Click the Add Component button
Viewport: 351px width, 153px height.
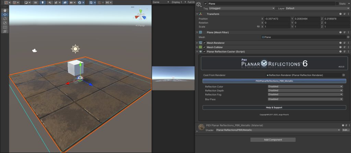pos(273,140)
